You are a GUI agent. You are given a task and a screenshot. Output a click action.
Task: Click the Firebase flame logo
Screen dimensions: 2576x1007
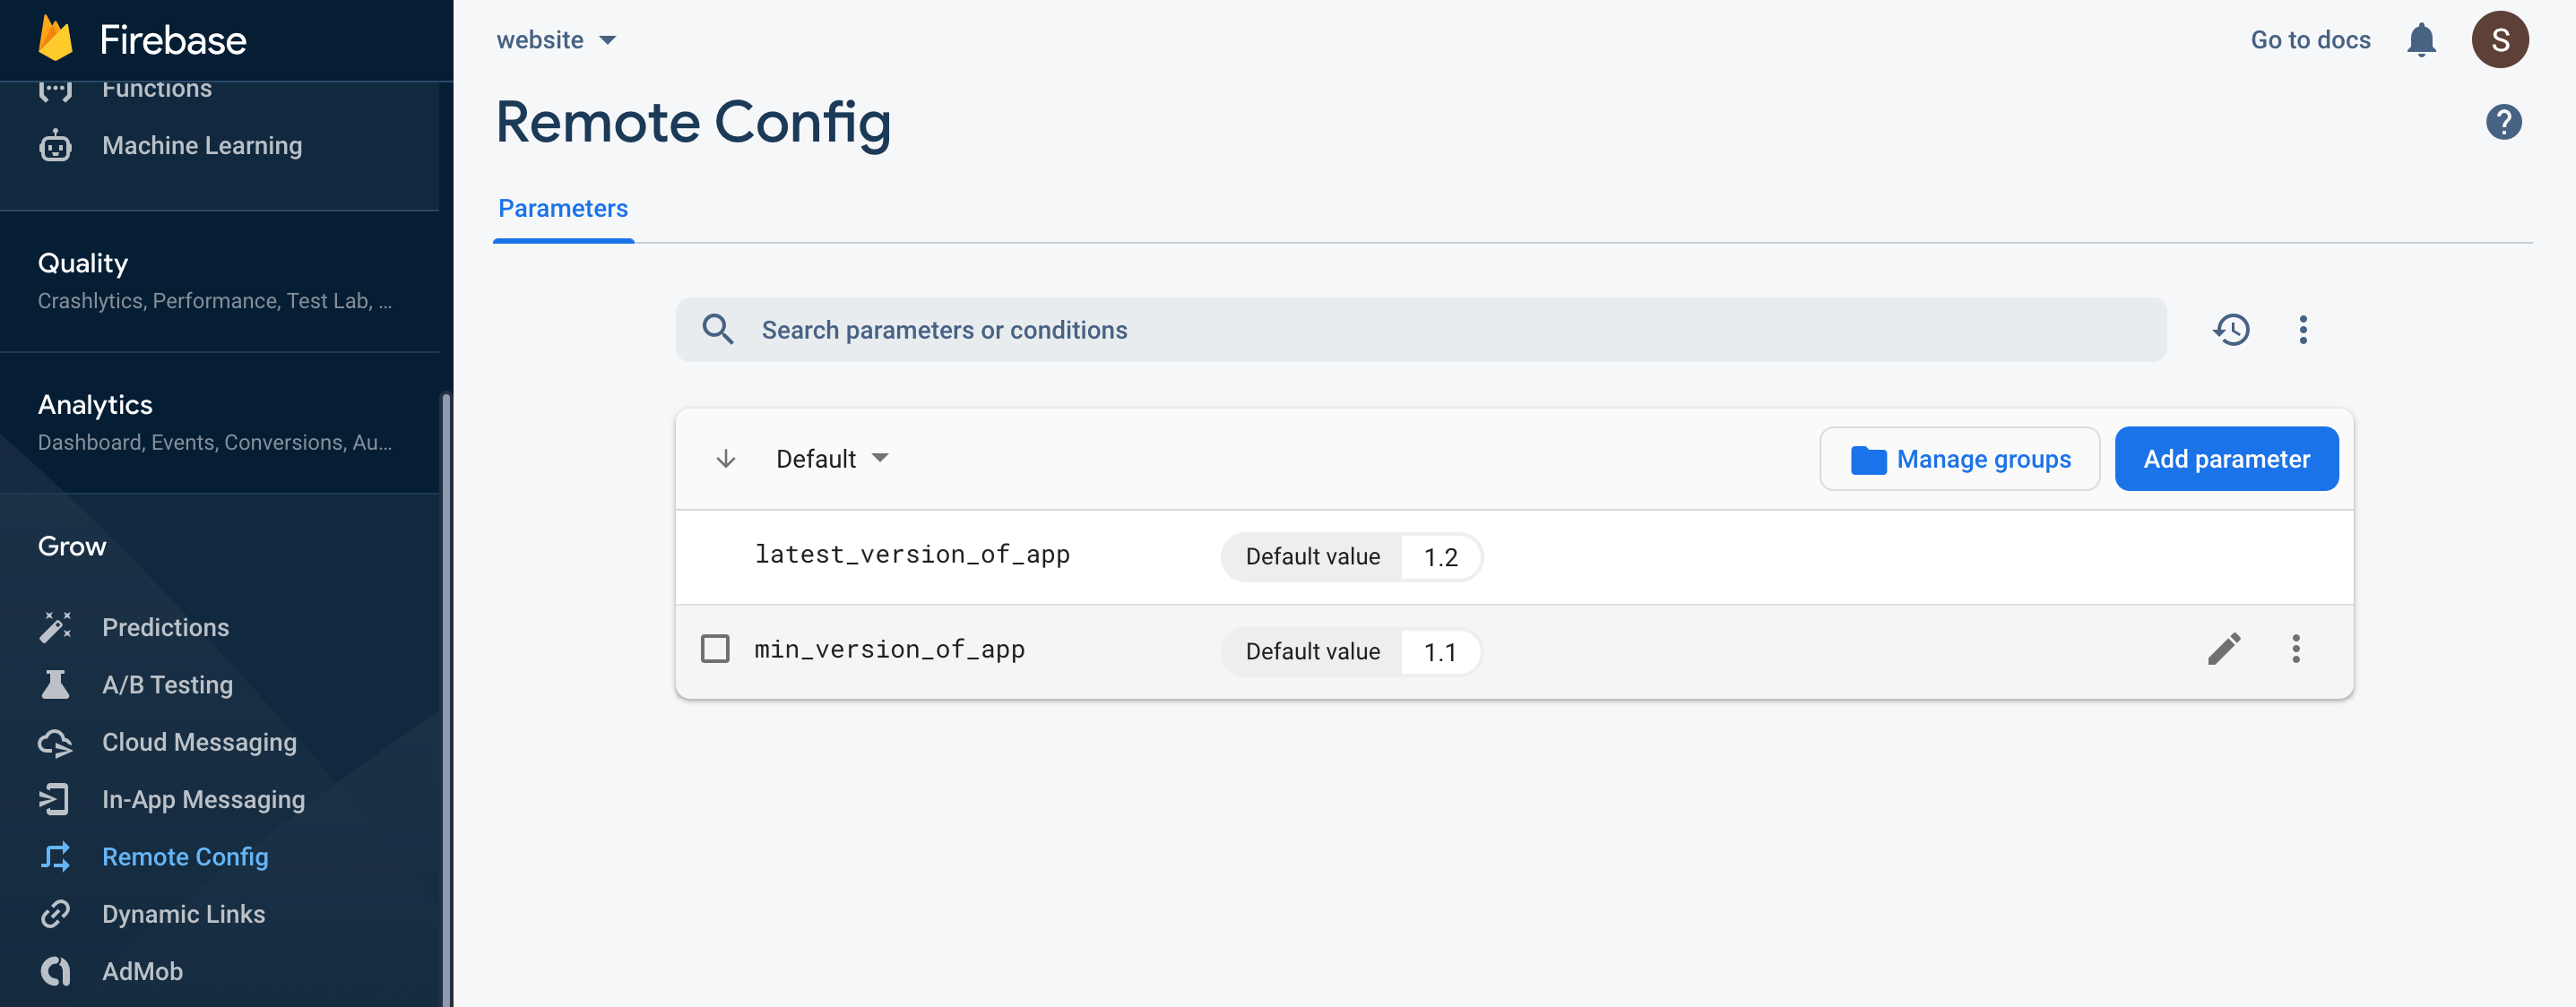click(56, 40)
